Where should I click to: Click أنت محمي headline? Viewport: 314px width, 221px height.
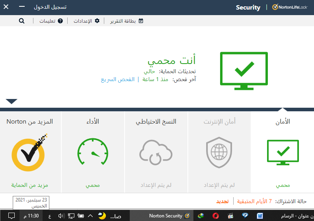coord(172,60)
